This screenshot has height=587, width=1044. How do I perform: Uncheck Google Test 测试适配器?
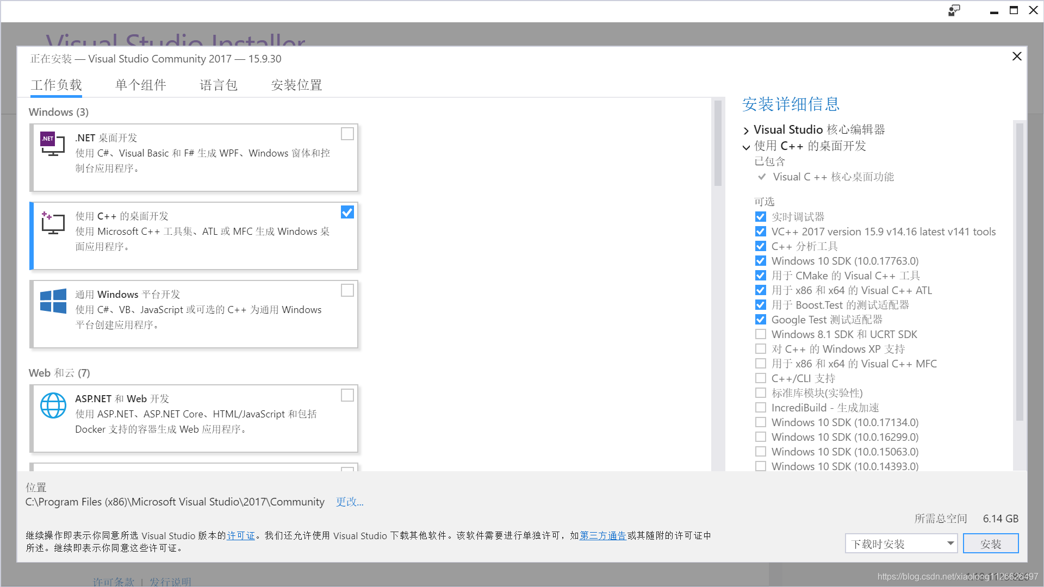click(x=761, y=320)
